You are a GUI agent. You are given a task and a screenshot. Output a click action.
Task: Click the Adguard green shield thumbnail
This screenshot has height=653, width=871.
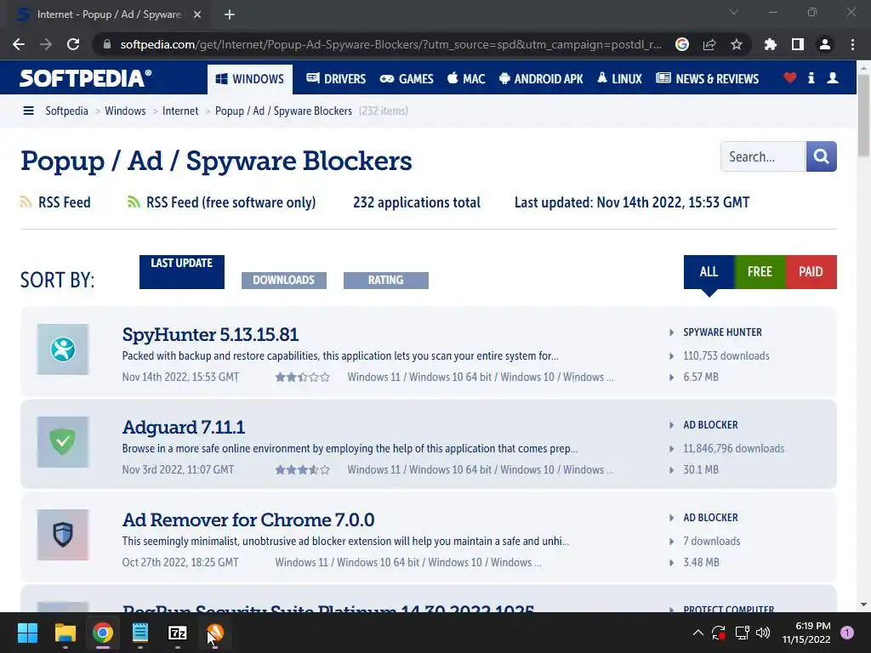point(63,442)
